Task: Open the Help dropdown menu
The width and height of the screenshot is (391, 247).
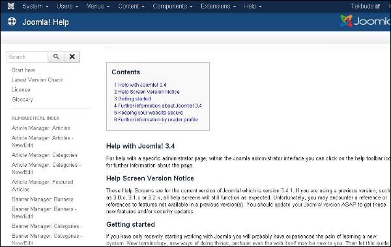Action: click(253, 7)
